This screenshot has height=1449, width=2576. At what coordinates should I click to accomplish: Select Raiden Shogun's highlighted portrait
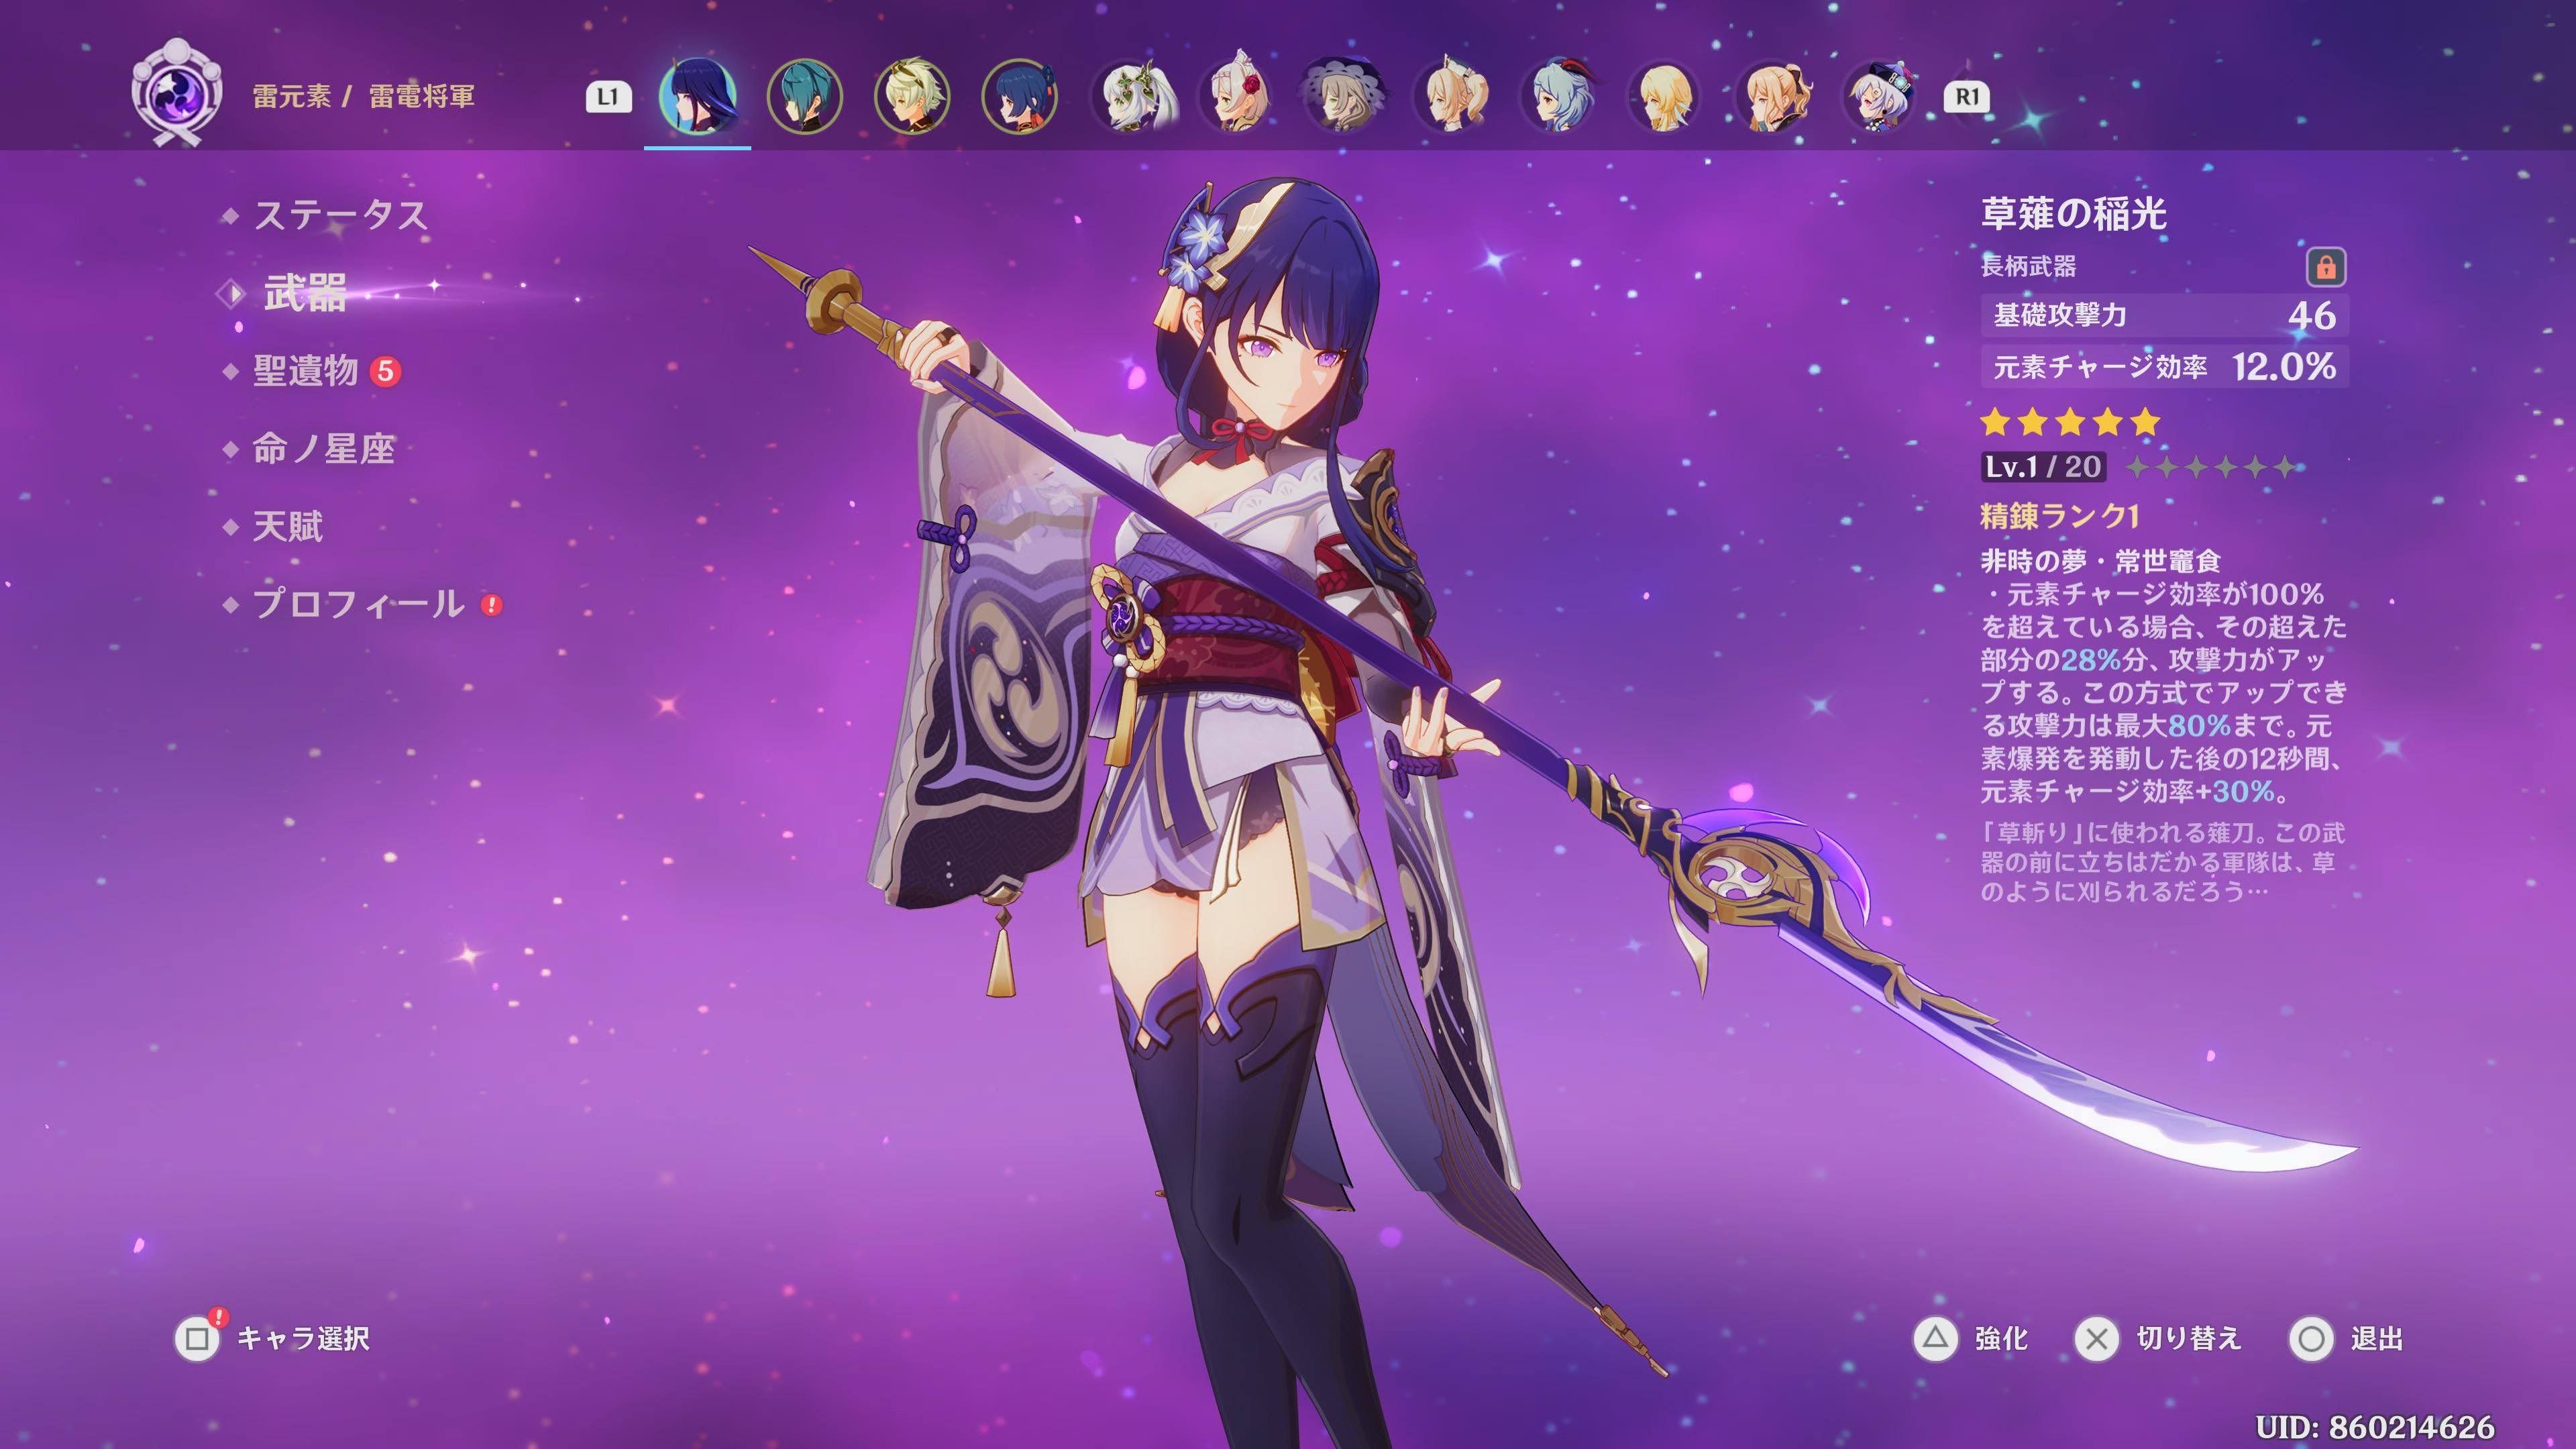point(697,96)
